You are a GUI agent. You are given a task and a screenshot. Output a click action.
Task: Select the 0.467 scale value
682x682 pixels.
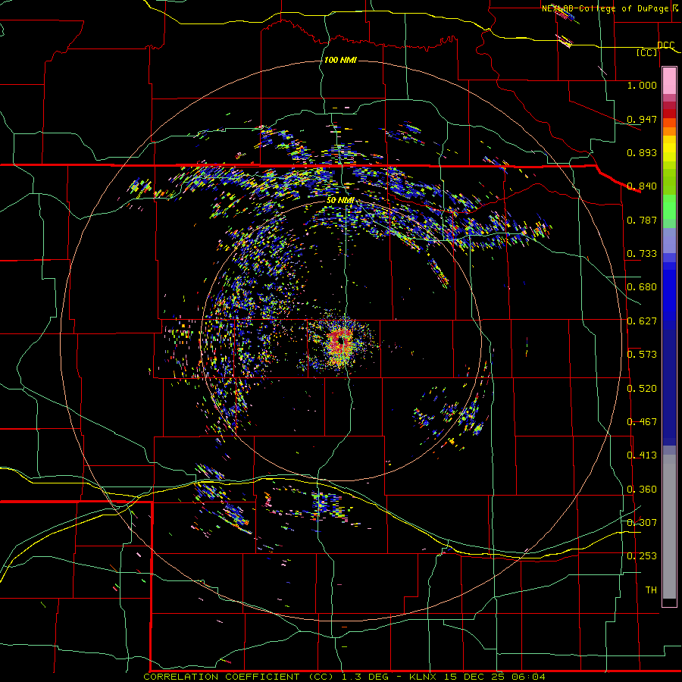642,422
